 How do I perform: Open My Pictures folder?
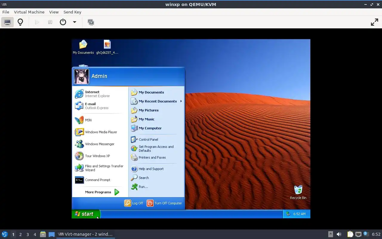tap(156, 110)
